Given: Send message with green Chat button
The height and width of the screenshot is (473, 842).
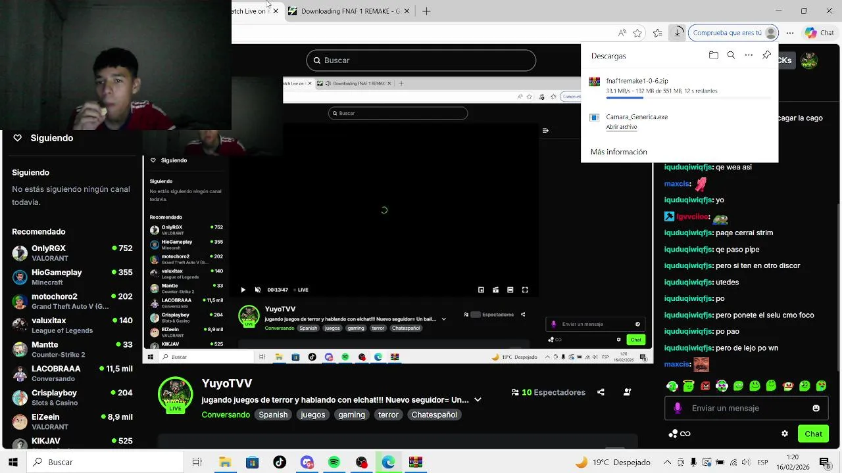Looking at the screenshot, I should coord(813,434).
